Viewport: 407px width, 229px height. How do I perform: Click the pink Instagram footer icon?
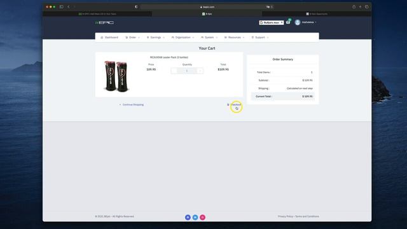202,218
